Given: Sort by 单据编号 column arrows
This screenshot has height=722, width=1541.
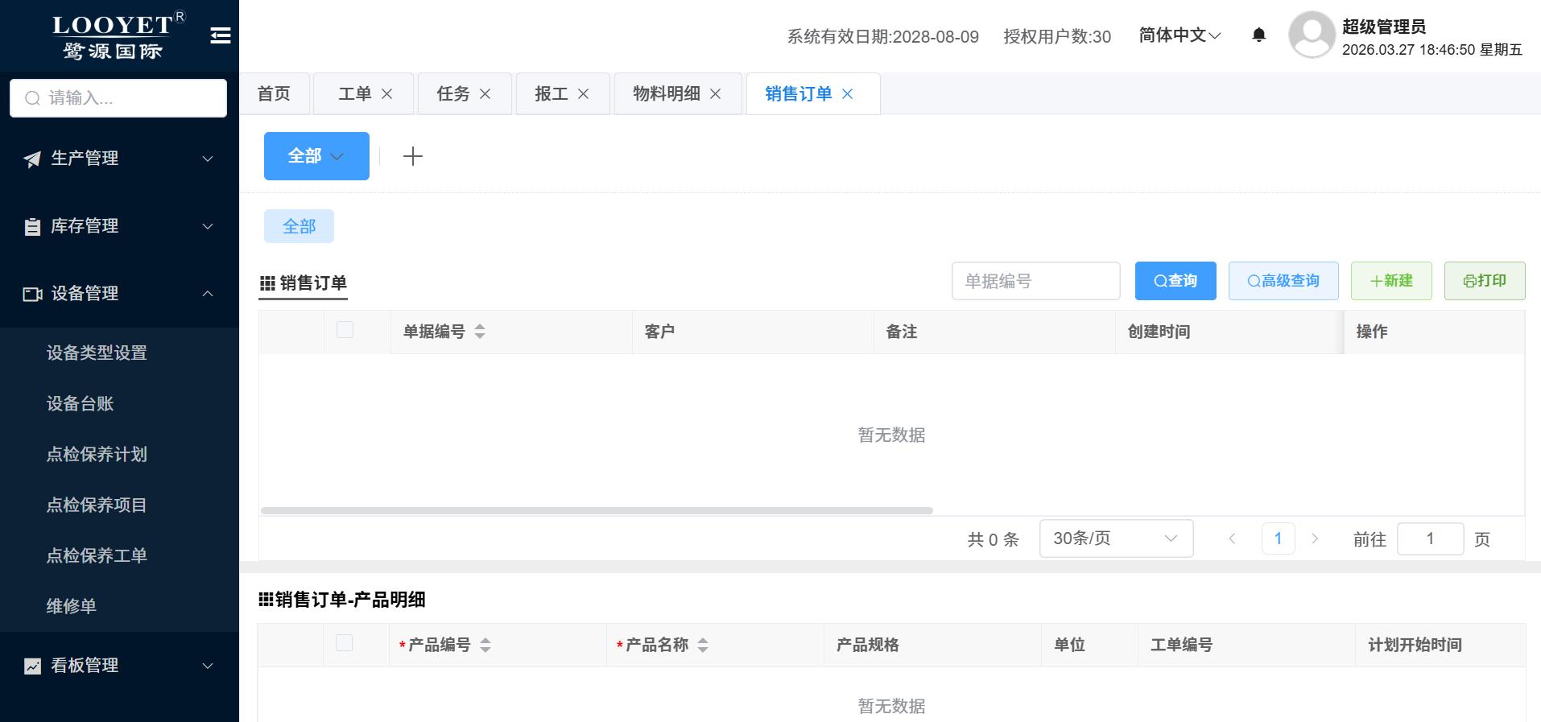Looking at the screenshot, I should 480,332.
